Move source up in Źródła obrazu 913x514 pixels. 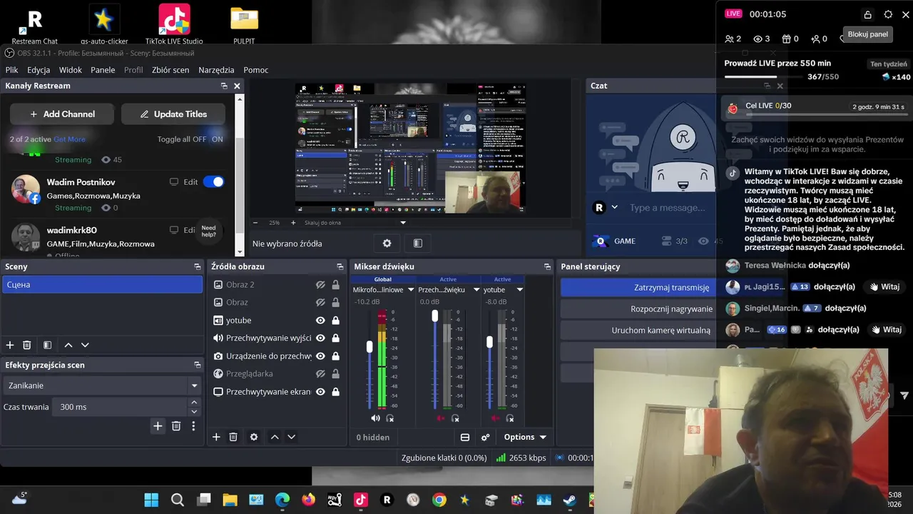pyautogui.click(x=275, y=437)
